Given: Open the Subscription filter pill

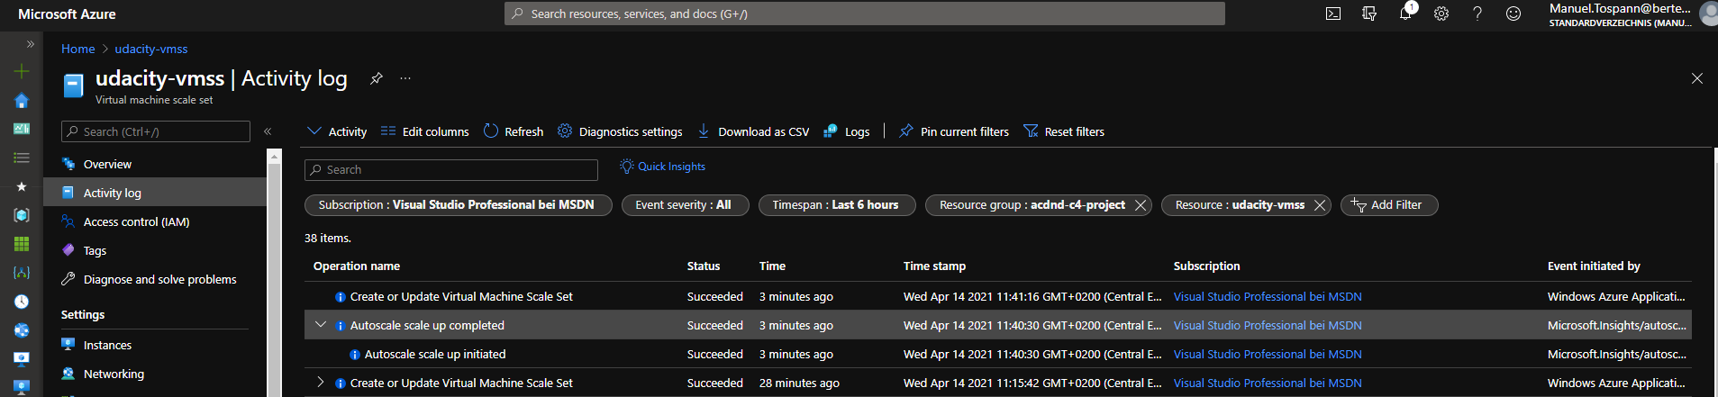Looking at the screenshot, I should [459, 205].
